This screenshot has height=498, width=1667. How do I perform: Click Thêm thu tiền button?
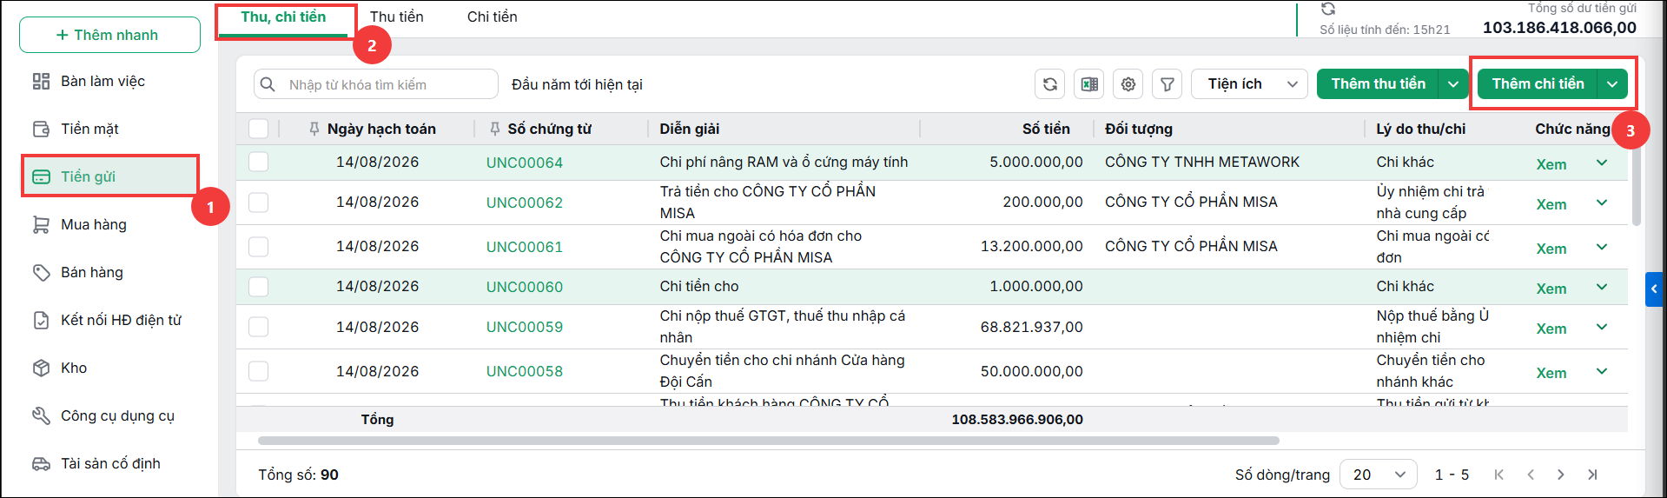1378,84
